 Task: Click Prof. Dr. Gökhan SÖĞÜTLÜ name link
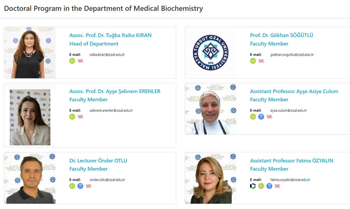point(282,35)
